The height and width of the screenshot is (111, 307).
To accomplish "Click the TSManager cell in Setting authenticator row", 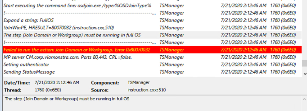I will click(172, 65).
